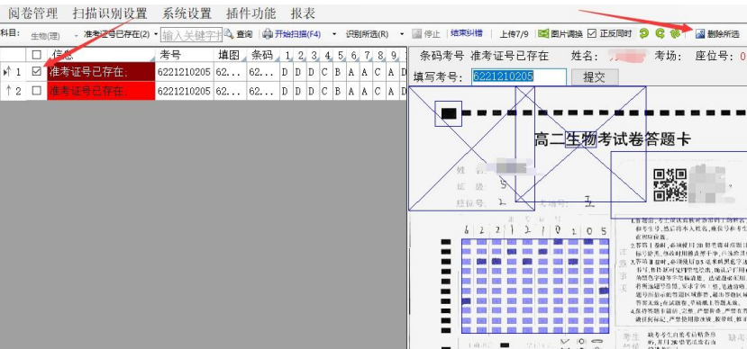747x349 pixels.
Task: Open the 扫描识别设置 menu
Action: pyautogui.click(x=110, y=13)
